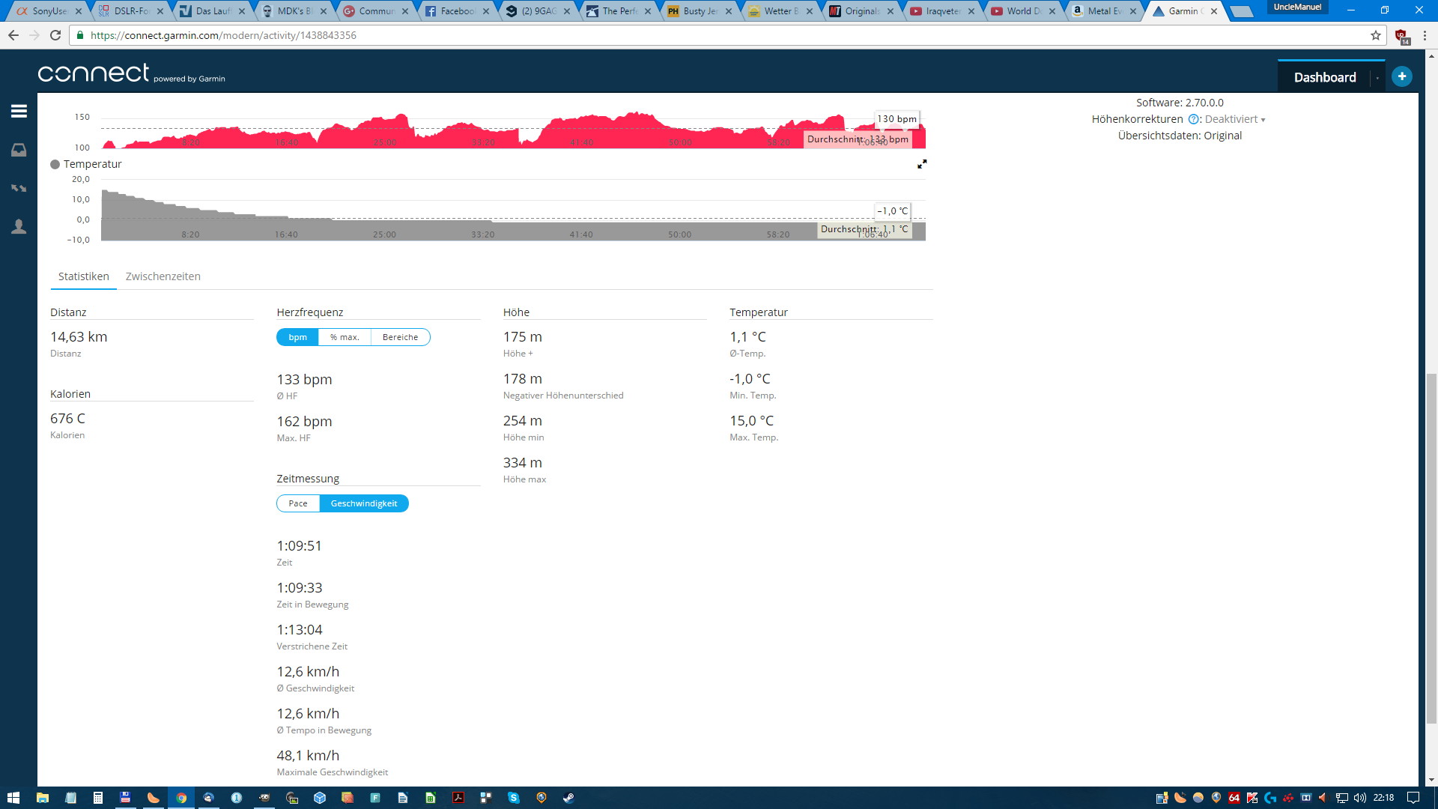Click the inbox tray sidebar icon
The image size is (1438, 809).
[19, 151]
